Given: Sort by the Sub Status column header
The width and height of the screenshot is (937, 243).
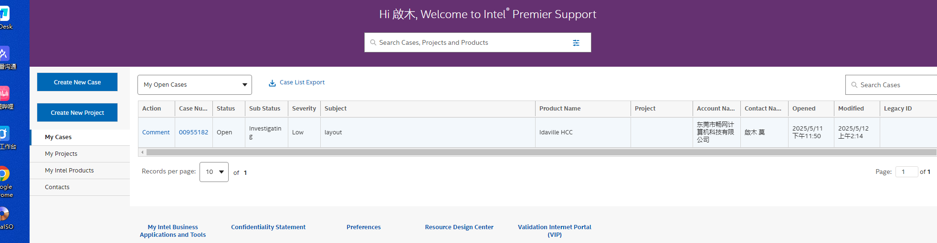Looking at the screenshot, I should coord(266,109).
